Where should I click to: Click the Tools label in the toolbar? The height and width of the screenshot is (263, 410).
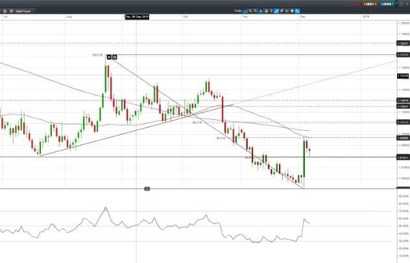237,11
